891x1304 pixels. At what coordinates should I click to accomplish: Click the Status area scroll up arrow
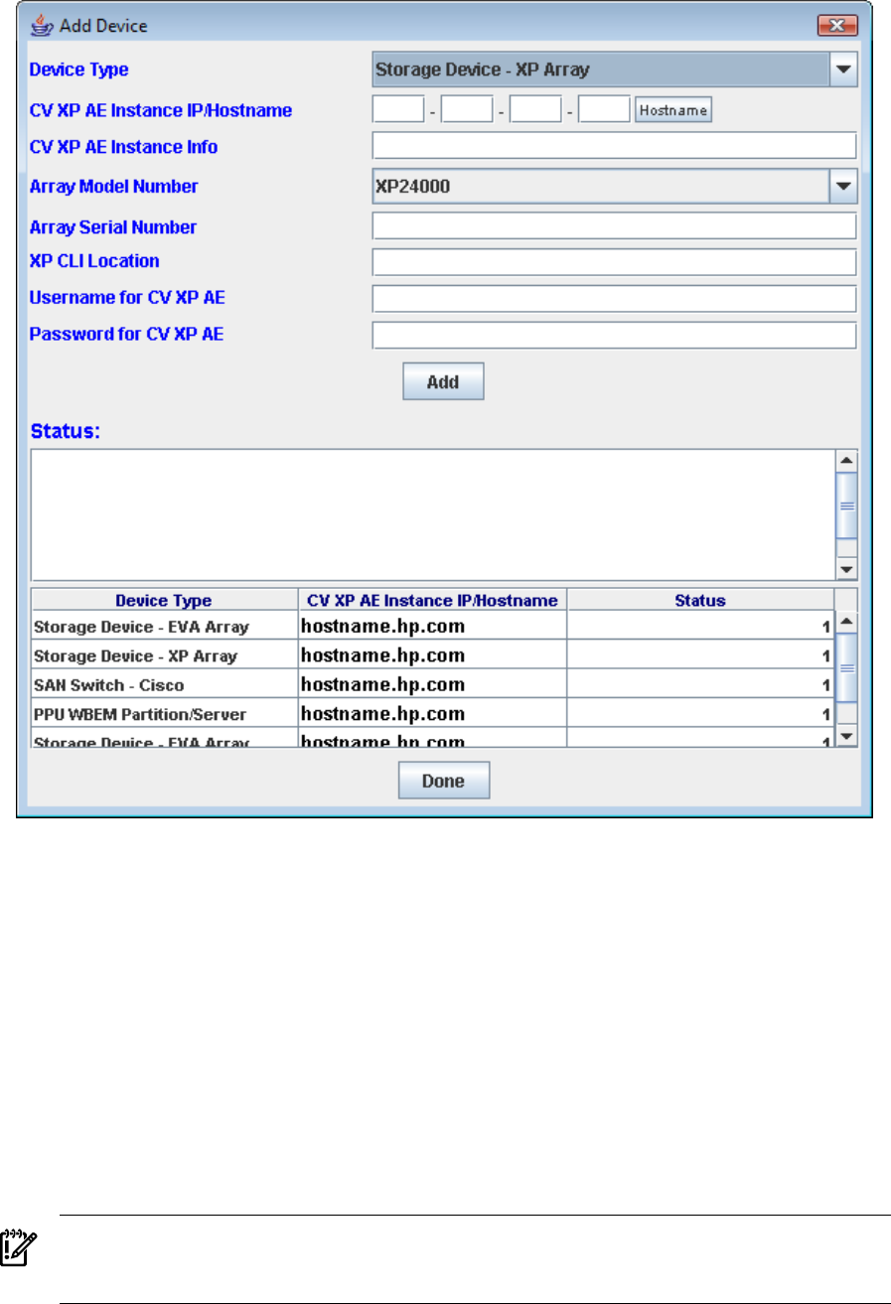click(847, 461)
